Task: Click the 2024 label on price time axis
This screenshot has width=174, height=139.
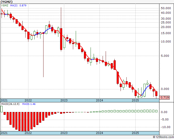Action: pos(100,100)
